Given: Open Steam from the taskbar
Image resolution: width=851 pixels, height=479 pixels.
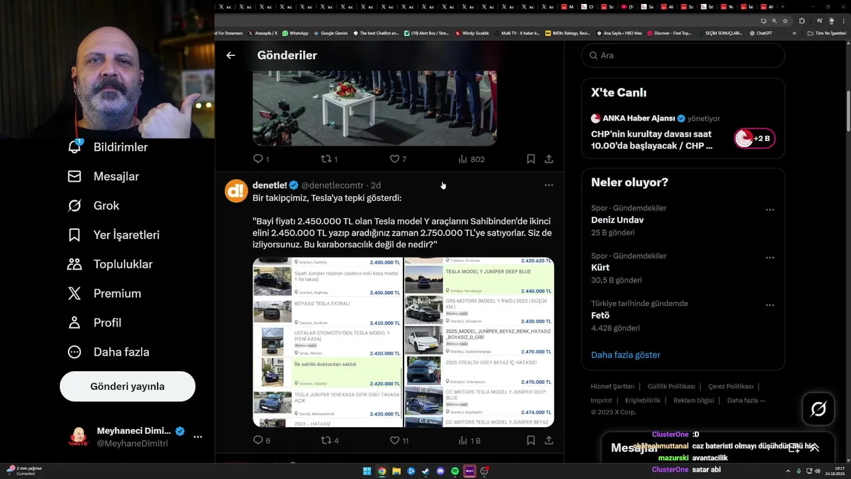Looking at the screenshot, I should tap(425, 471).
